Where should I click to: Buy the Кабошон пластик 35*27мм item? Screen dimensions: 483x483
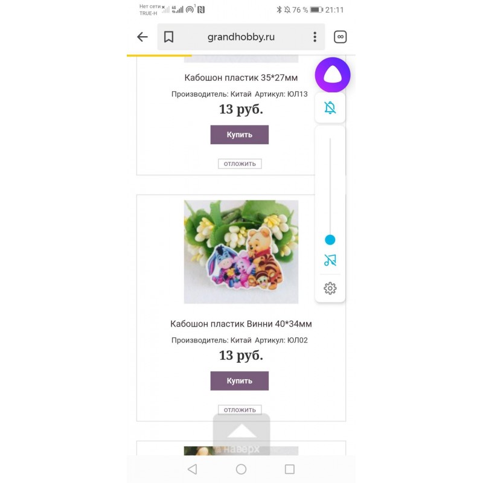click(239, 135)
